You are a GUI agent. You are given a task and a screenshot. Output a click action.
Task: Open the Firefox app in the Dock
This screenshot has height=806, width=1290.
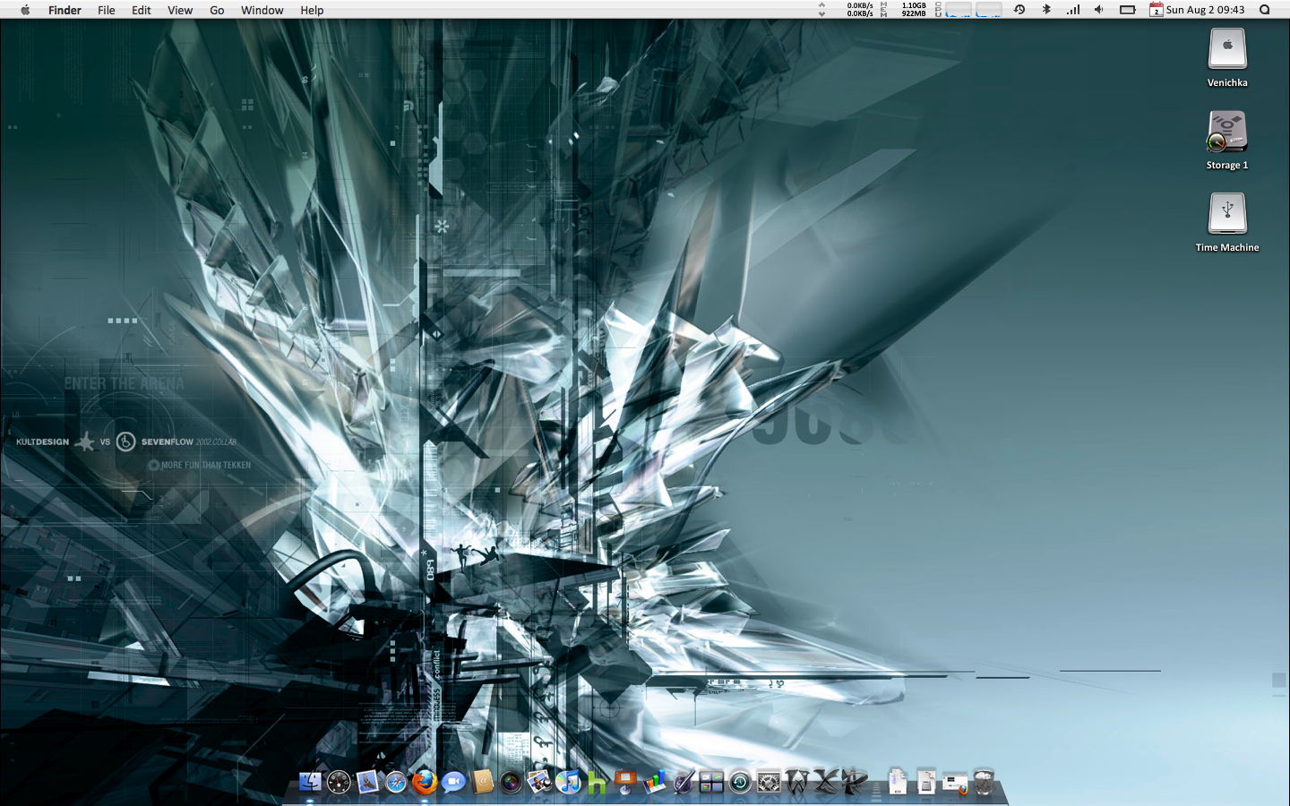425,782
